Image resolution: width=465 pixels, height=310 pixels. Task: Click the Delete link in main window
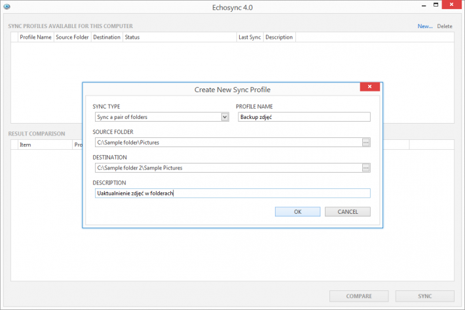pos(445,26)
